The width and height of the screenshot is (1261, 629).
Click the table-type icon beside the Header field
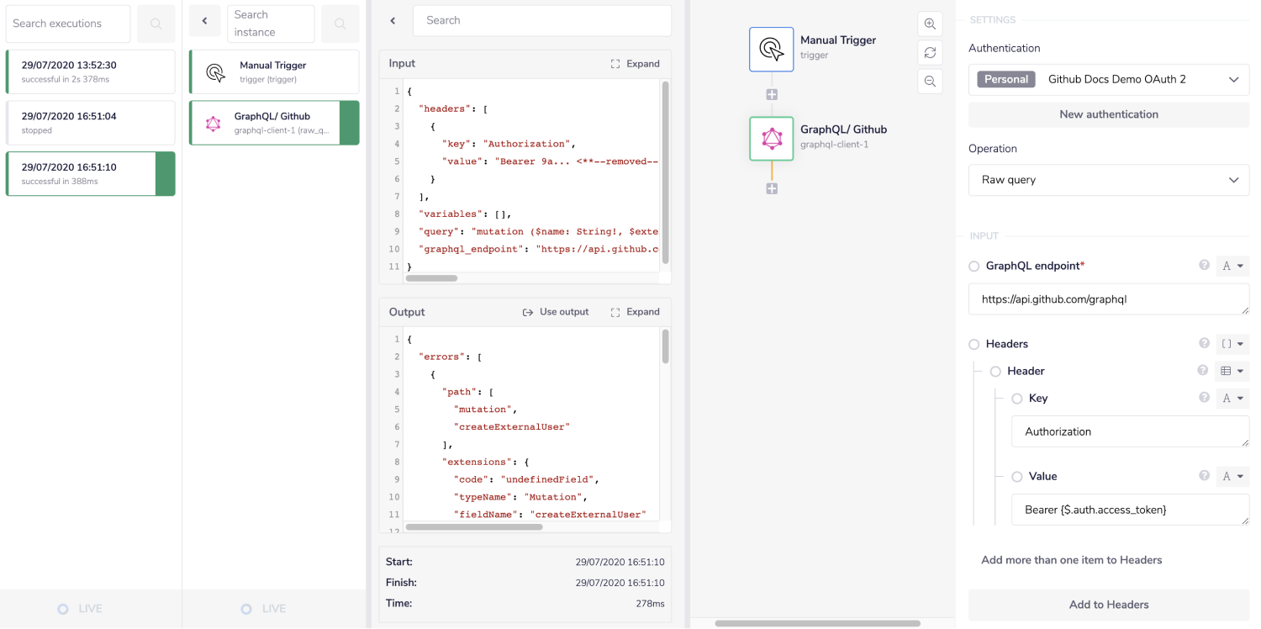tap(1232, 371)
